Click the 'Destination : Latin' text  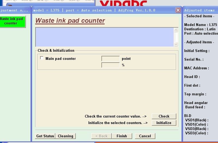click(200, 29)
